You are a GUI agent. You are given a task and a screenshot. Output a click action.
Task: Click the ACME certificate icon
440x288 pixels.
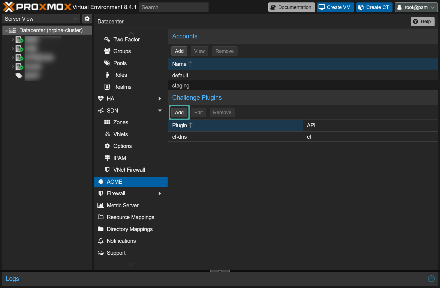101,182
